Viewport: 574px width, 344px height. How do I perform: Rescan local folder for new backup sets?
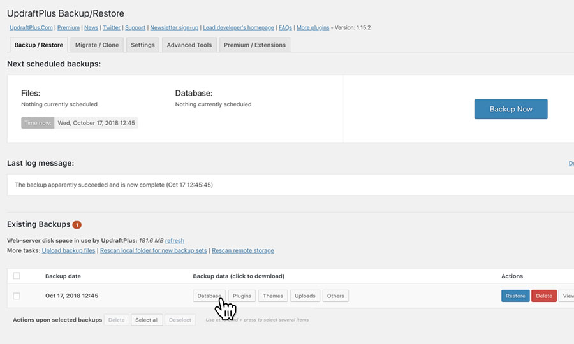(153, 250)
